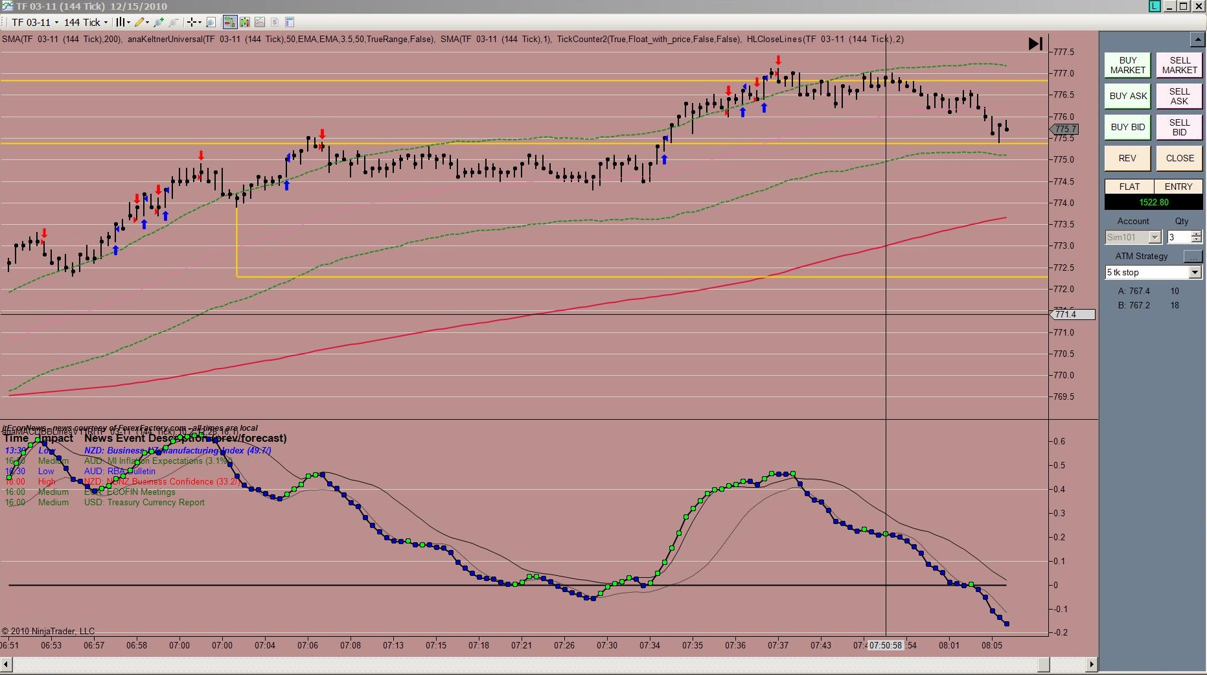Open ATM Strategy ellipsis button

1193,257
